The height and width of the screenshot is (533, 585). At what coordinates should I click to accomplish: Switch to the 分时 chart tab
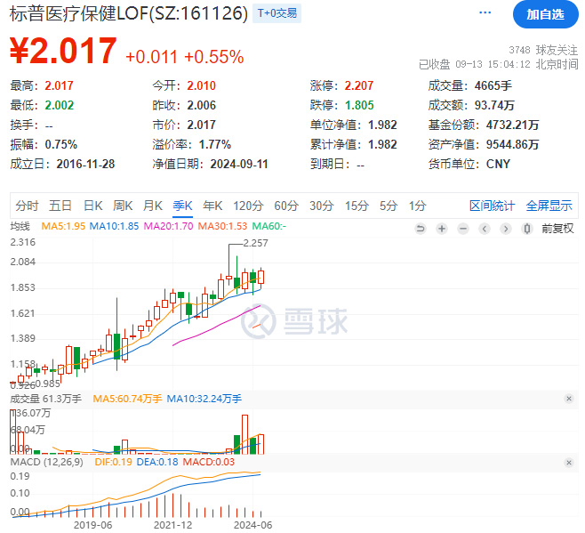27,206
